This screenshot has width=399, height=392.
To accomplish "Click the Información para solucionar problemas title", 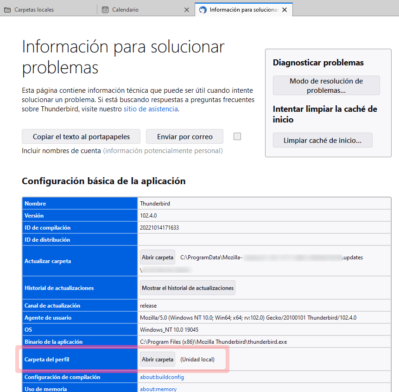I will tap(123, 58).
